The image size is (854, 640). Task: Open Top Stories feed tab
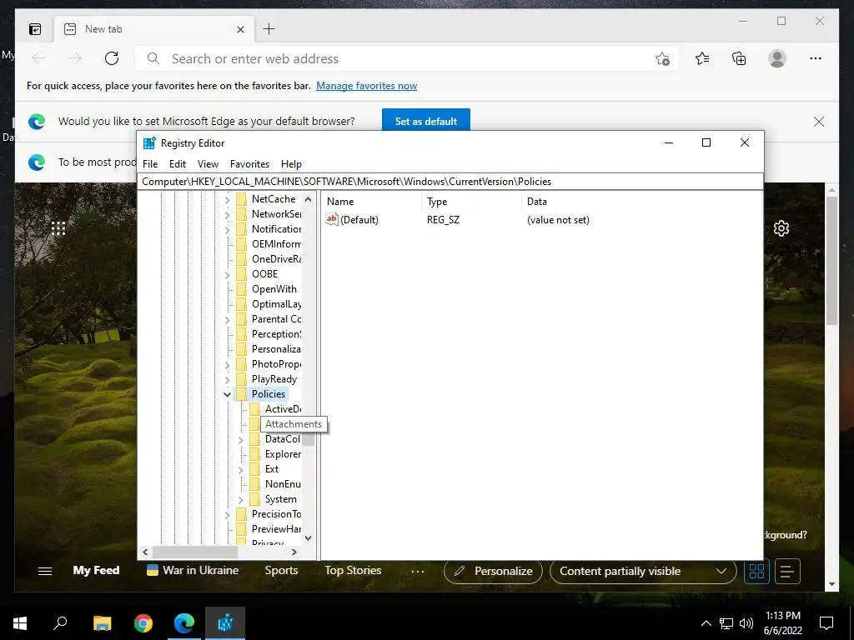353,570
